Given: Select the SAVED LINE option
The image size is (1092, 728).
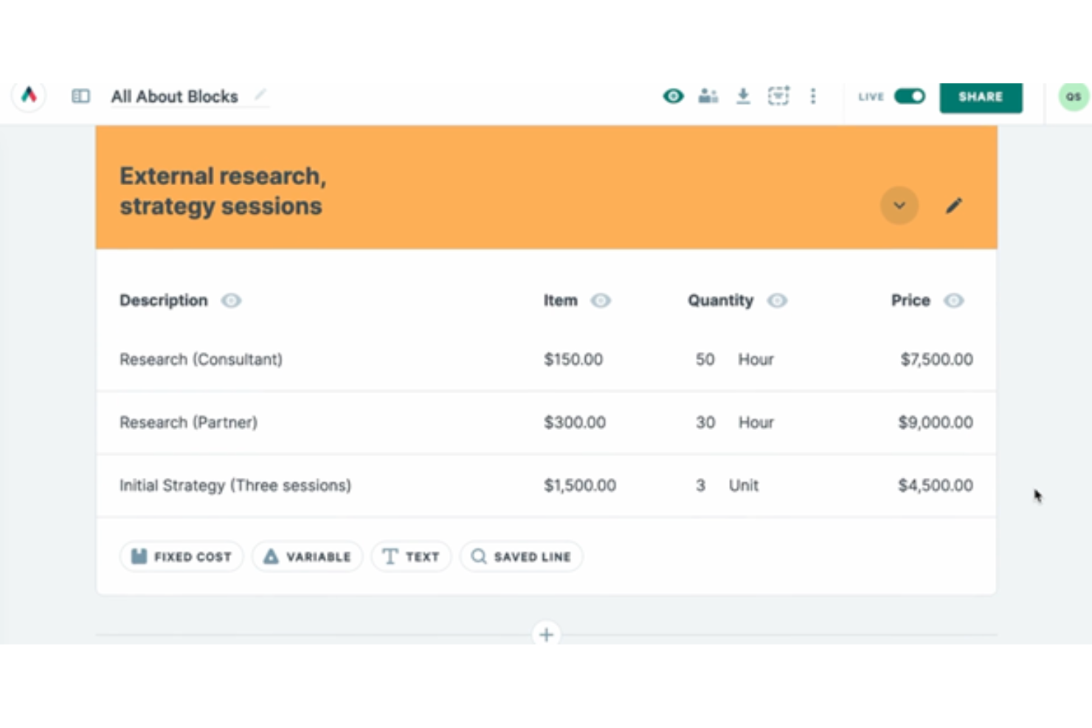Looking at the screenshot, I should click(x=521, y=556).
